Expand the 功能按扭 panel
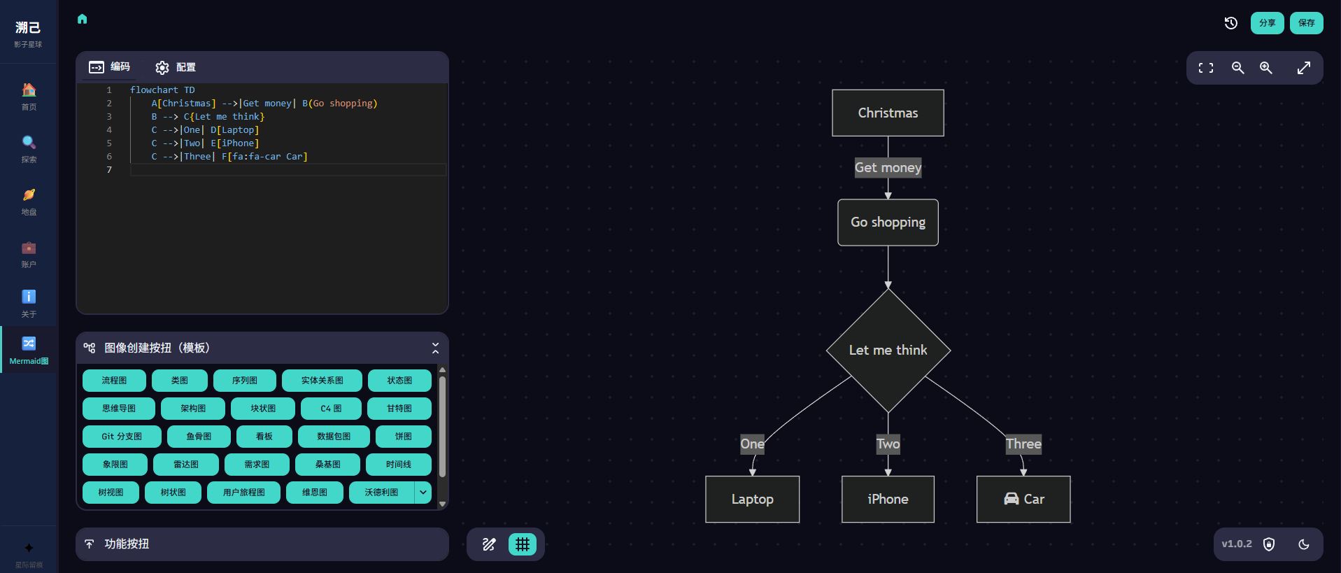This screenshot has height=573, width=1341. coord(262,544)
